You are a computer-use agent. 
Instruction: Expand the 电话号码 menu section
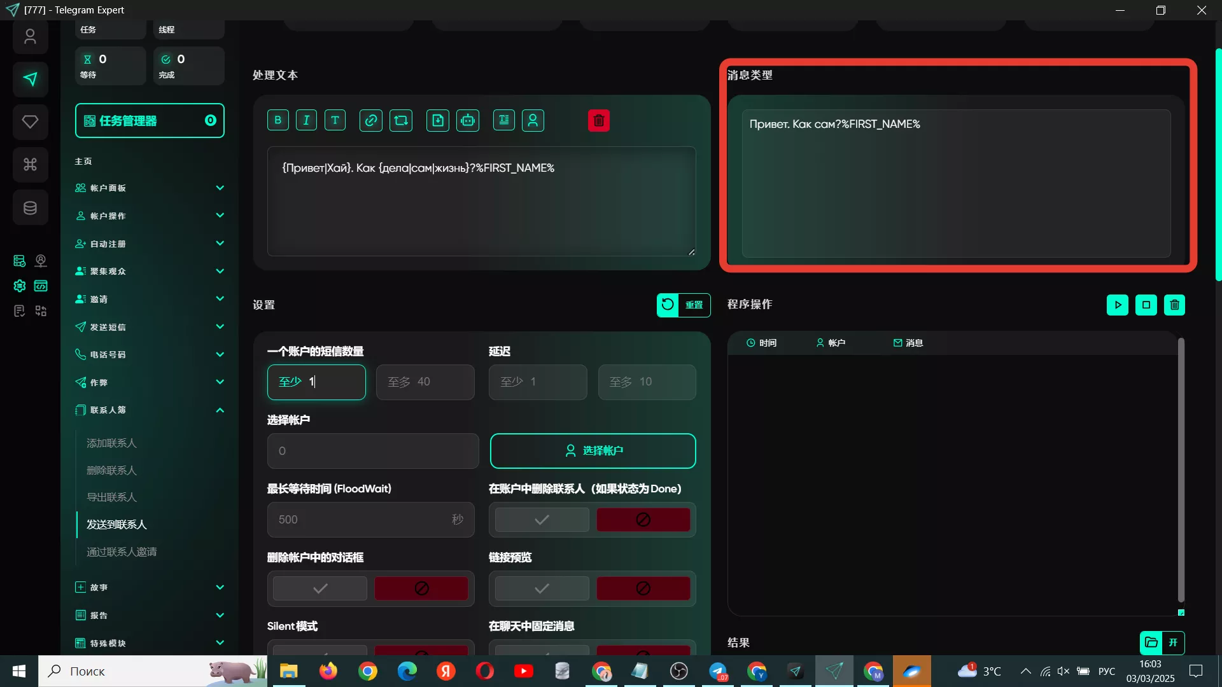tap(150, 354)
